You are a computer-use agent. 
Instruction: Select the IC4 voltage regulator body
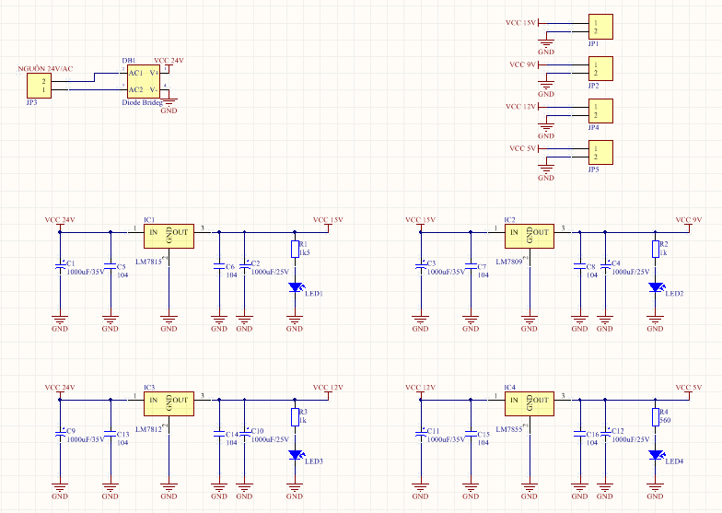[x=529, y=403]
